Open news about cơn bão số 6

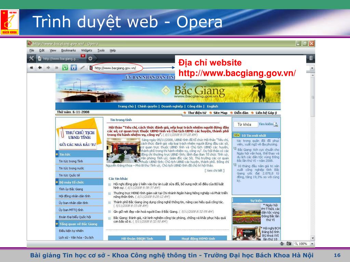(x=170, y=219)
